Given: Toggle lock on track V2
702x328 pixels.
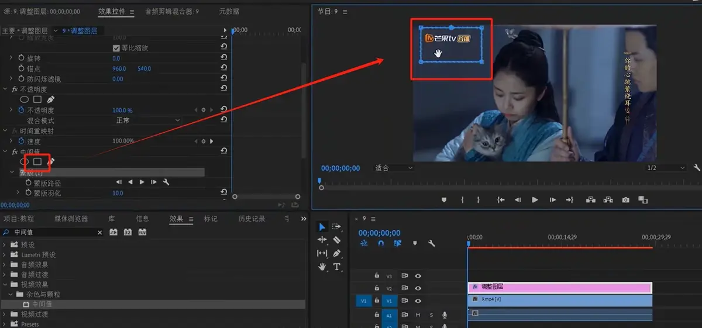Looking at the screenshot, I should pos(377,288).
